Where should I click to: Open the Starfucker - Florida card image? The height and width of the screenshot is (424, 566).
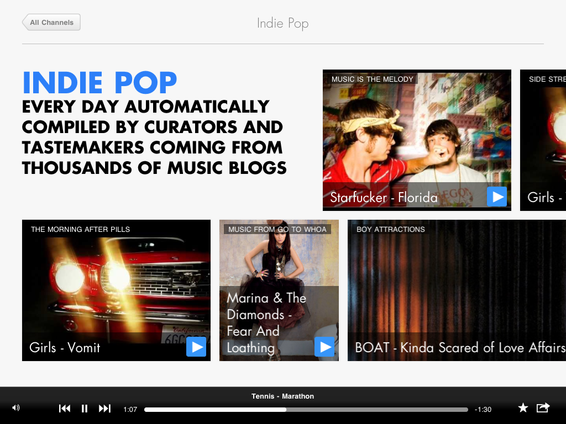coord(417,140)
